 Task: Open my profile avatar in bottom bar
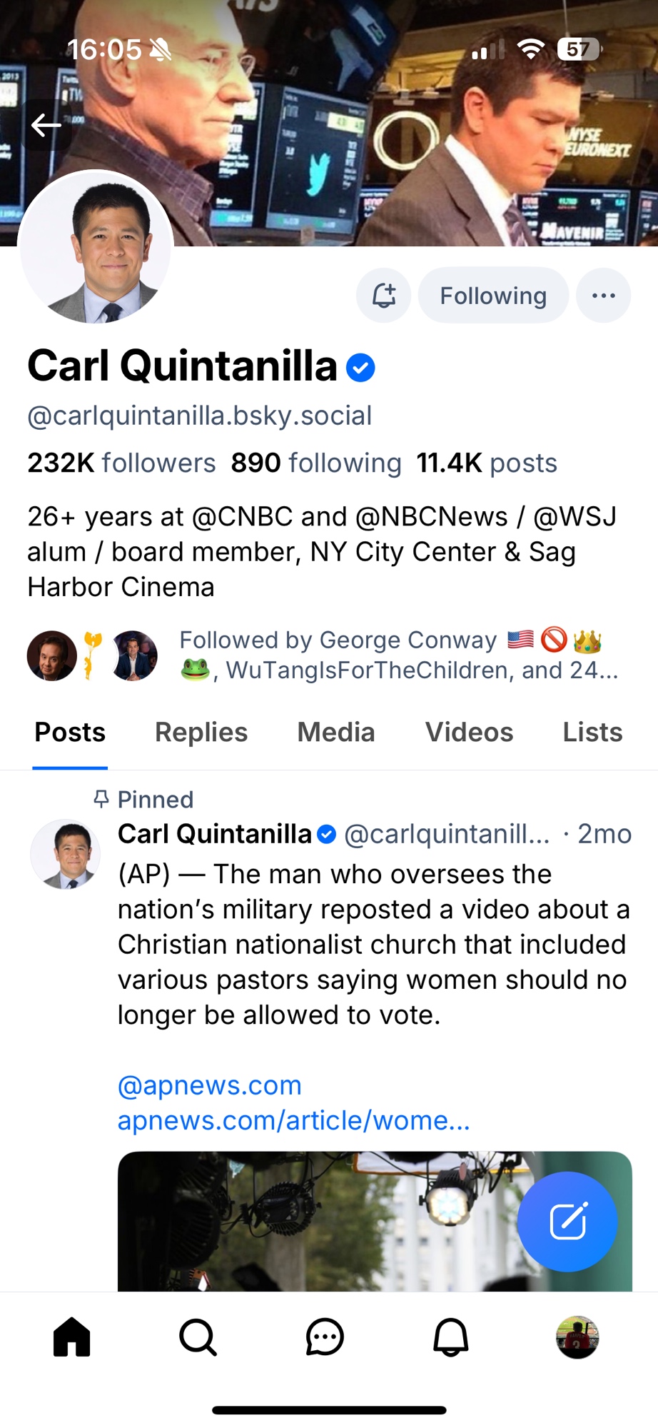(x=577, y=1337)
